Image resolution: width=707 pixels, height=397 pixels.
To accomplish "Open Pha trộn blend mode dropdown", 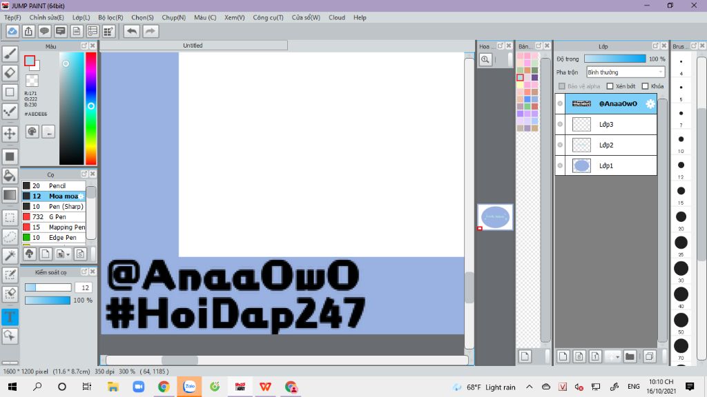I will point(626,72).
